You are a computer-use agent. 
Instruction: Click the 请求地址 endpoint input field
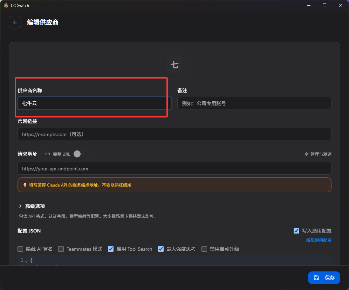[x=174, y=168]
